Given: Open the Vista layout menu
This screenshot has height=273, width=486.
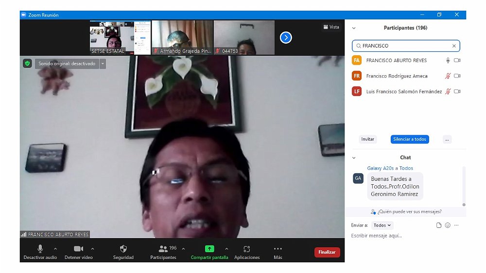Looking at the screenshot, I should pyautogui.click(x=331, y=27).
